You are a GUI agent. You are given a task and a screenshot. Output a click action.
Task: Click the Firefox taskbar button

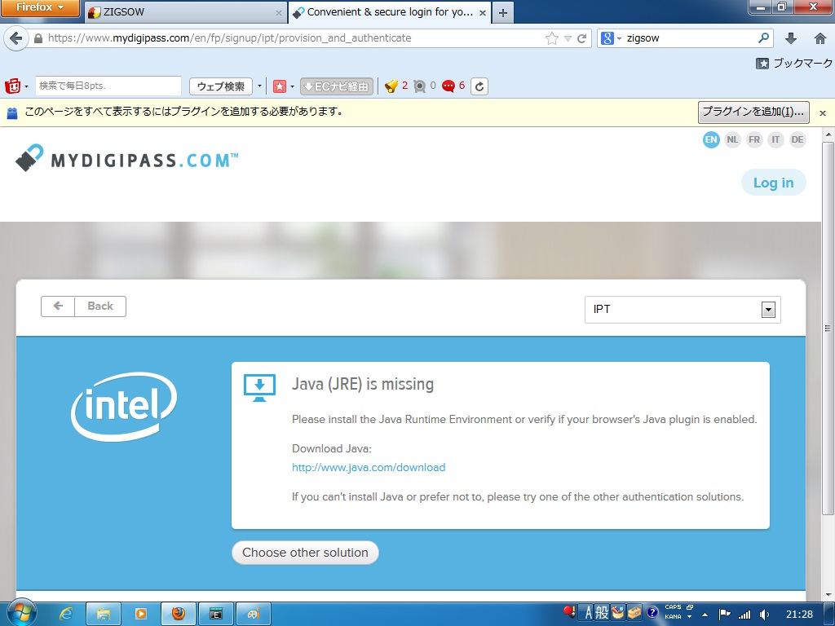tap(179, 614)
